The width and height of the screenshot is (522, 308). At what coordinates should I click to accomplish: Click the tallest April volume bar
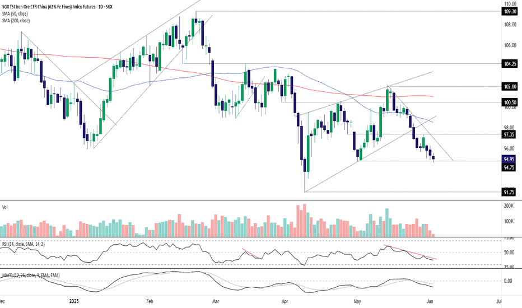point(305,220)
